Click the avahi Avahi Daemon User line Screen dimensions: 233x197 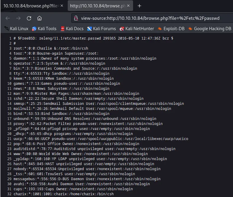coord(82,184)
